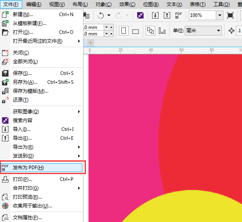Expand the undo history dropdown arrow
This screenshot has width=242, height=222.
click(x=109, y=15)
